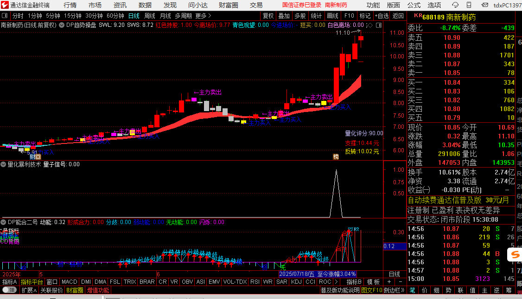Image resolution: width=522 pixels, height=299 pixels.
Task: Select the MACD indicator tab
Action: coord(69,282)
